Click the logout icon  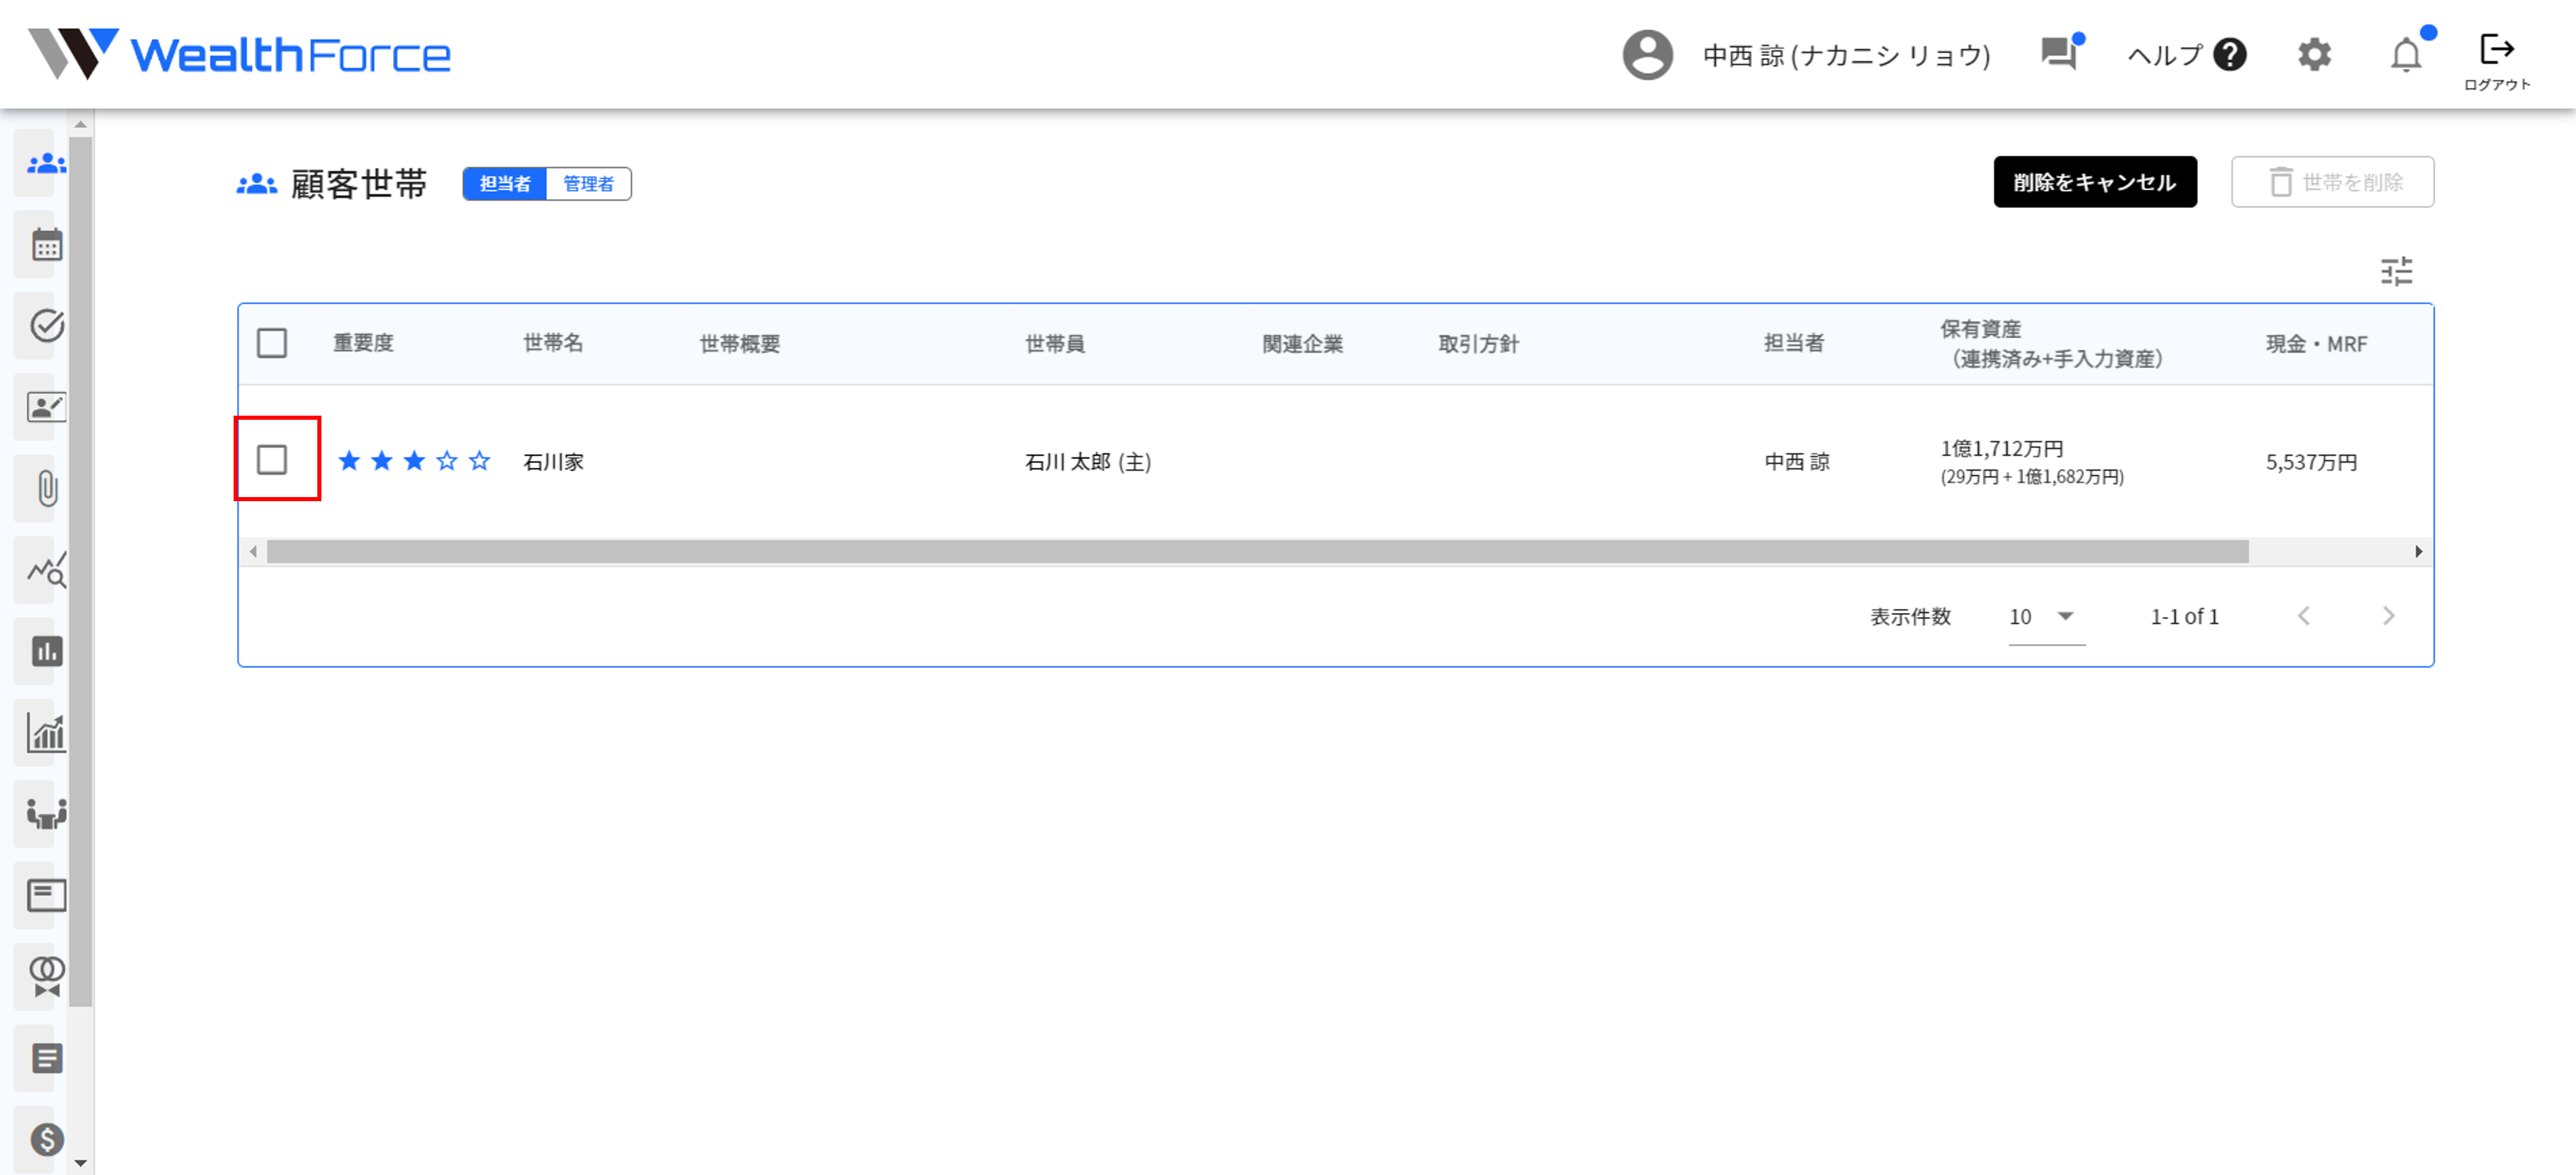(2496, 48)
